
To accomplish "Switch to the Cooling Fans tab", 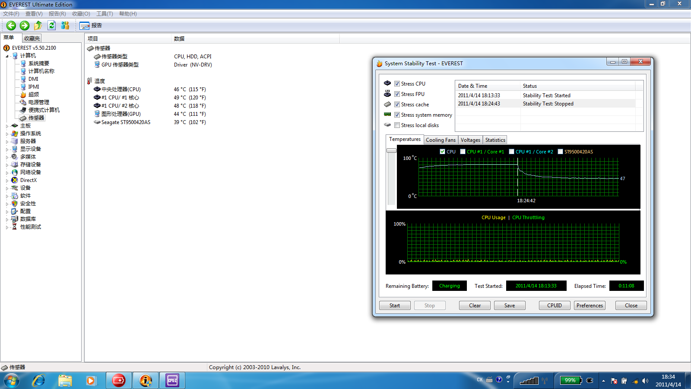I will pos(441,140).
